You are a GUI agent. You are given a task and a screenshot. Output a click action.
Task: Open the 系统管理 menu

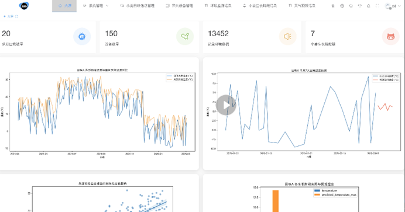95,6
